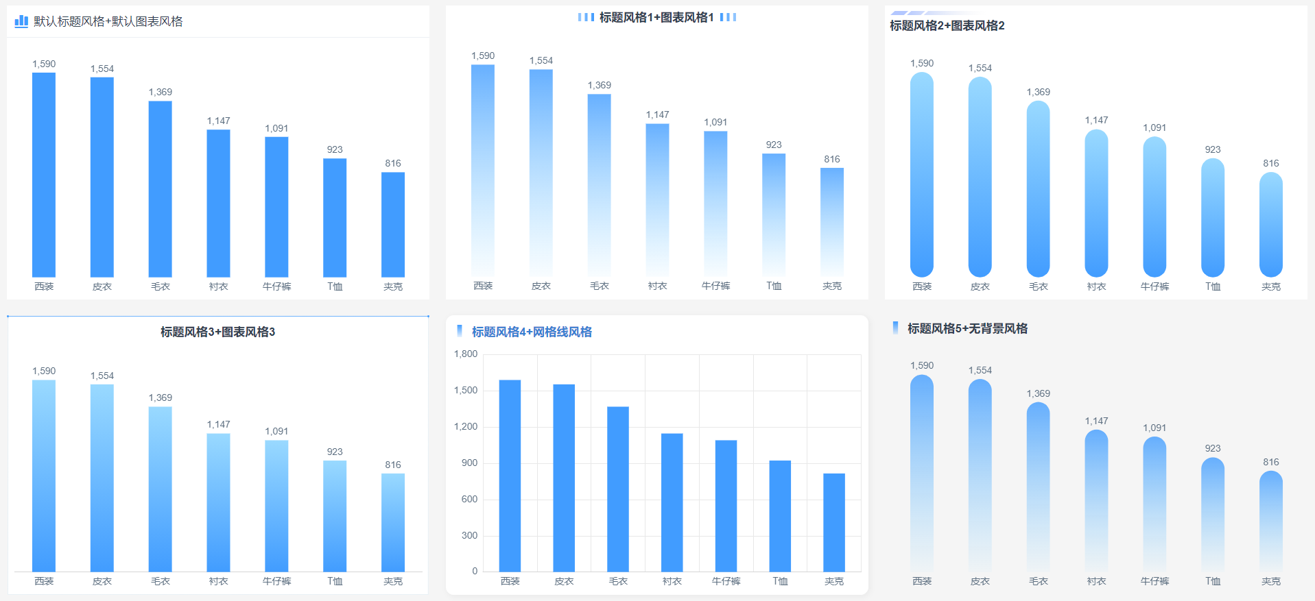Viewport: 1315px width, 601px height.
Task: Click the 标题风格4+网格线风格 title text
Action: [x=532, y=332]
